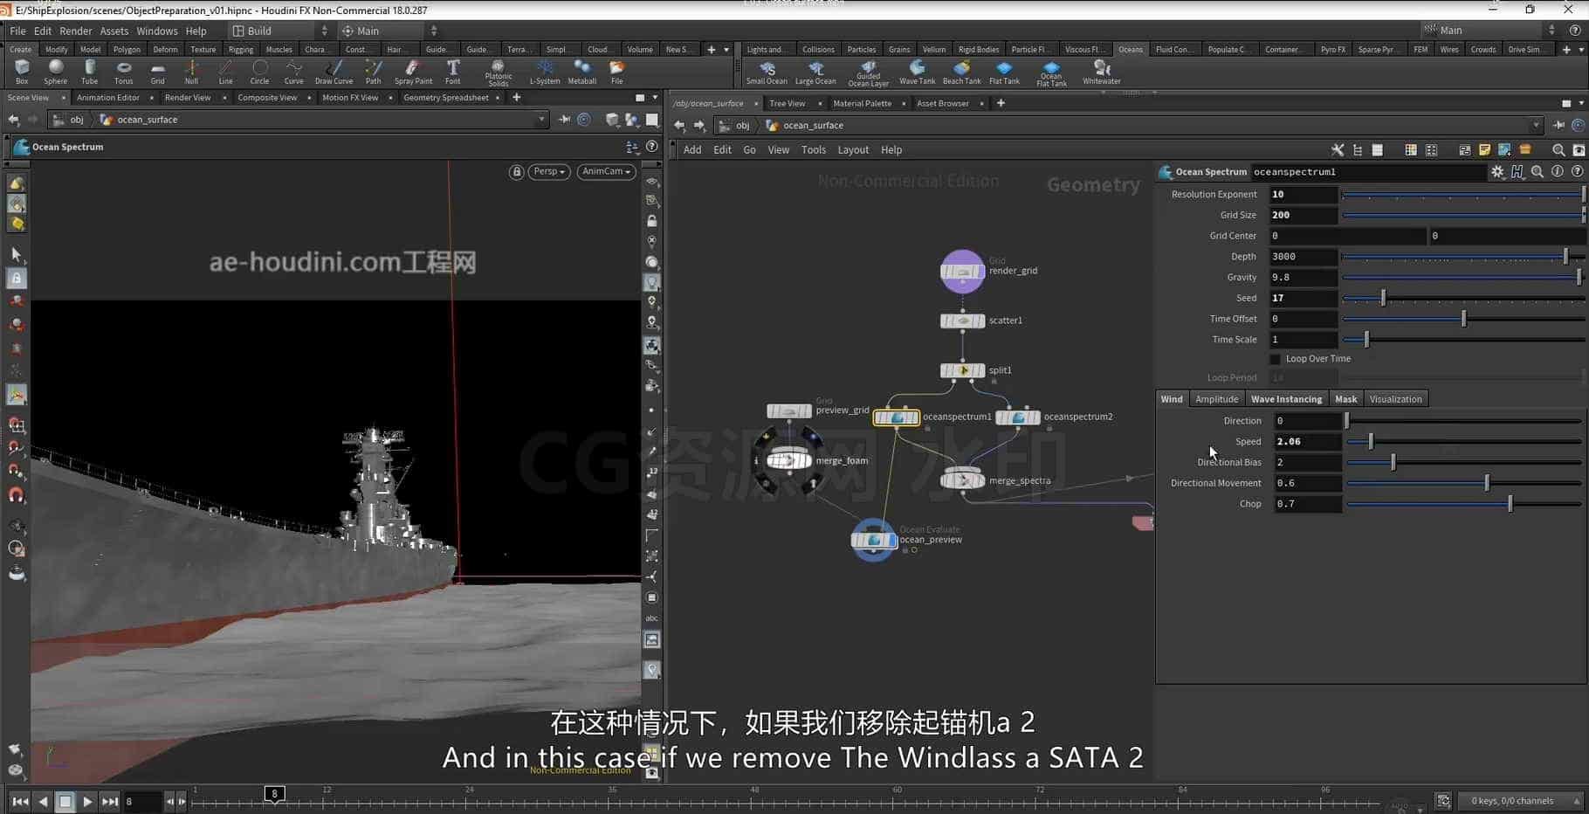Select the Platonic Solids tool
Screen dimensions: 1589x814
click(x=499, y=72)
